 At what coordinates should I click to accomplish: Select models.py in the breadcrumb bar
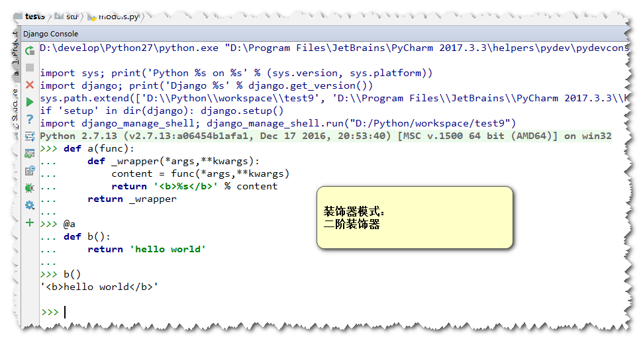point(114,17)
